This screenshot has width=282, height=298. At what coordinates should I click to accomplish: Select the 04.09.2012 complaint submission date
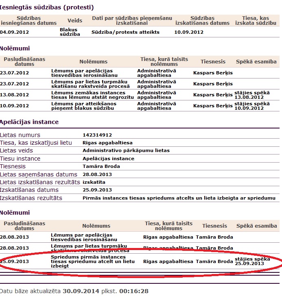(15, 32)
